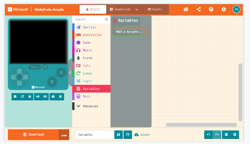Zoom in the workspace
The width and height of the screenshot is (250, 144).
pyautogui.click(x=235, y=135)
